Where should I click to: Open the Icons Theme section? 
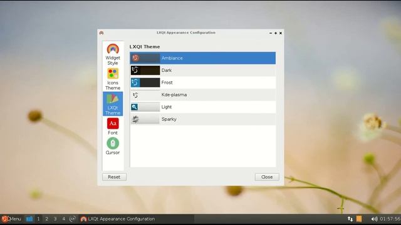click(x=113, y=79)
